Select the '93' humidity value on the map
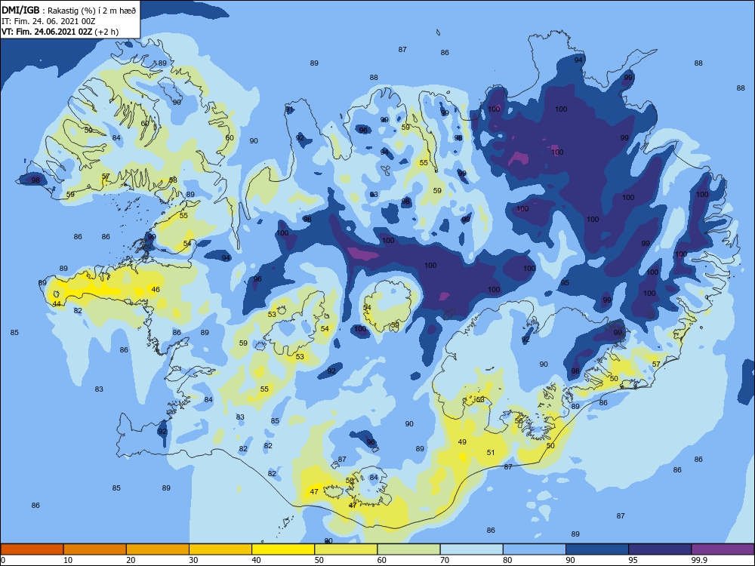The width and height of the screenshot is (755, 566). pyautogui.click(x=374, y=195)
